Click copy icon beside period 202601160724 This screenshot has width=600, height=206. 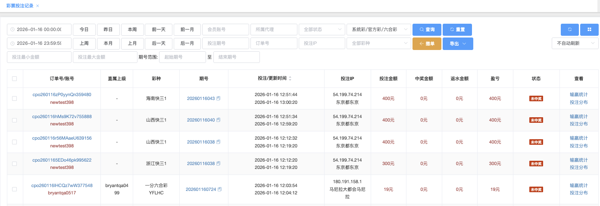coord(220,189)
